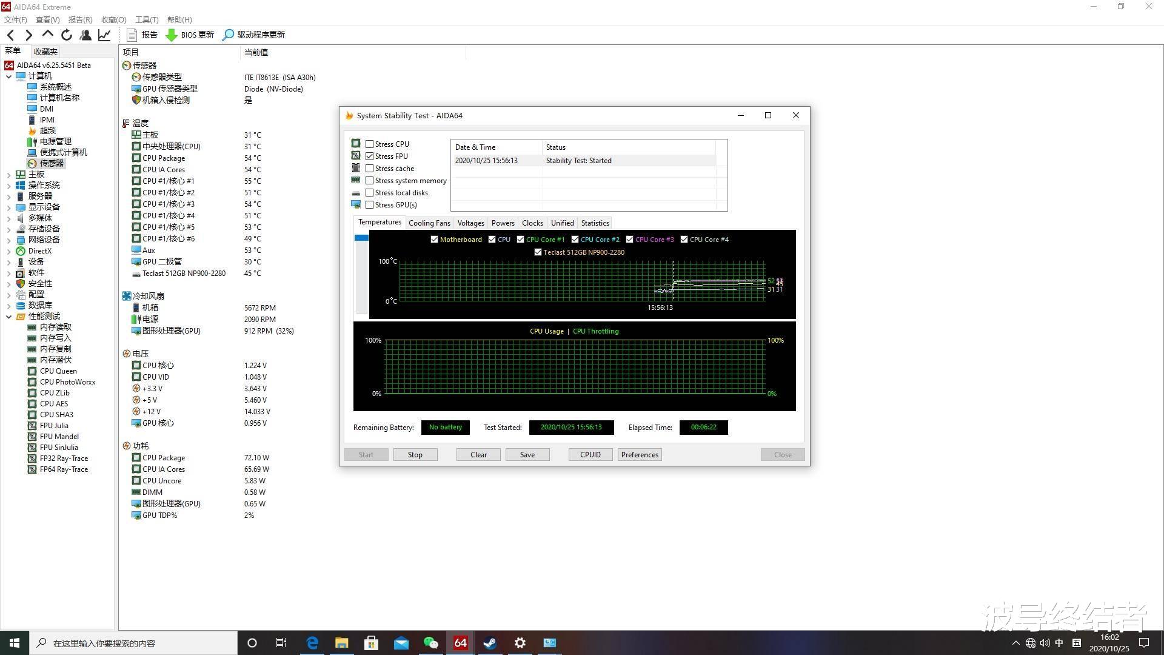The width and height of the screenshot is (1164, 655).
Task: Click the refresh toolbar icon
Action: point(67,35)
